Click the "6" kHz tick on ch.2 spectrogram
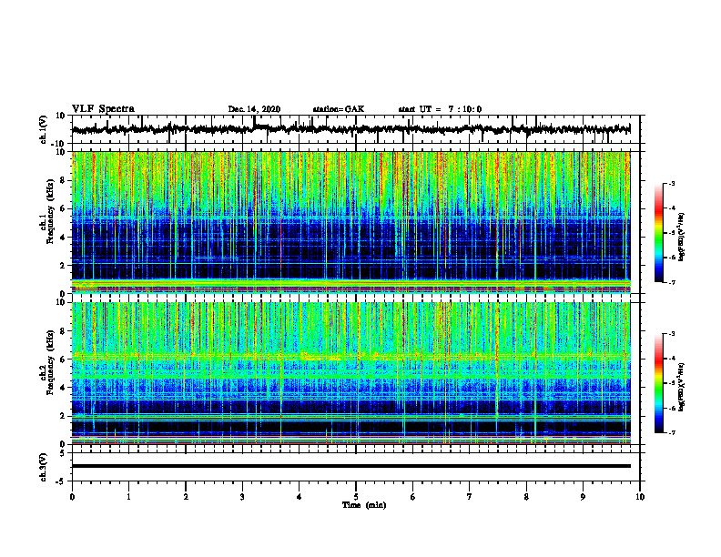721x557 pixels. tap(63, 360)
